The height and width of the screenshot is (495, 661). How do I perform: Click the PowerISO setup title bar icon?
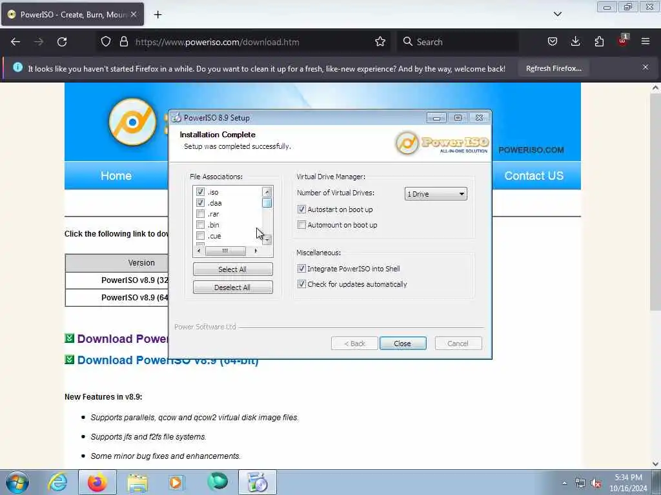pos(176,117)
